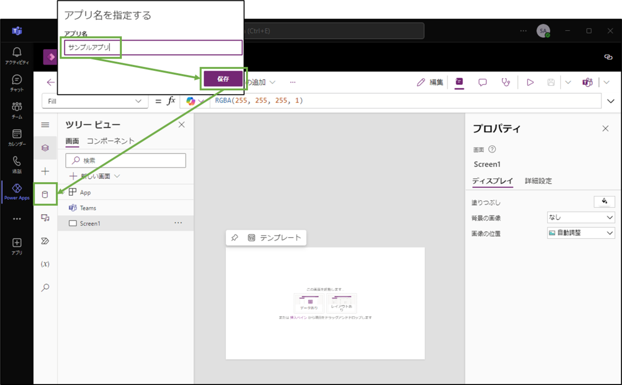Publish to Teams icon in toolbar
This screenshot has width=622, height=385.
(x=587, y=82)
